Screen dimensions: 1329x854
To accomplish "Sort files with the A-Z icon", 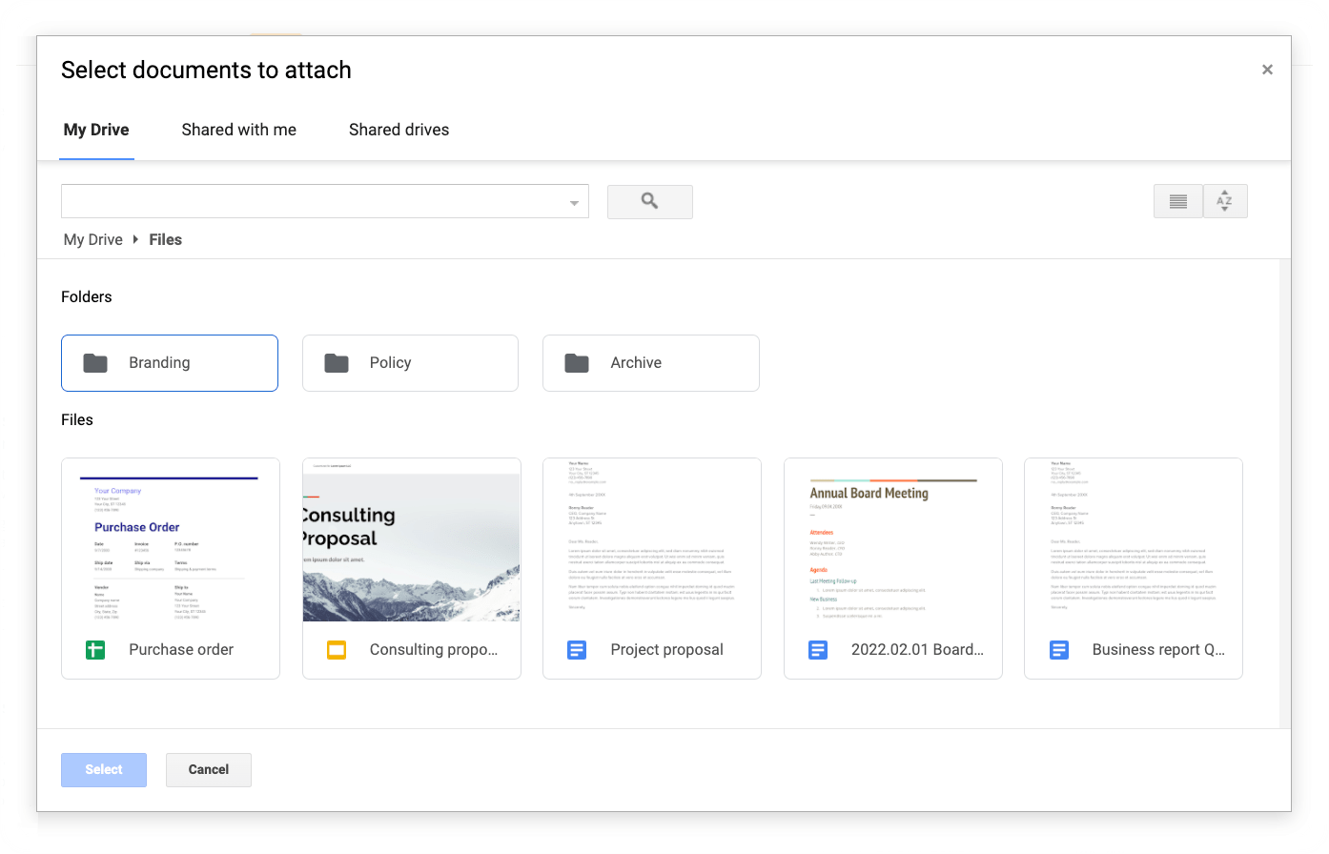I will (x=1225, y=201).
